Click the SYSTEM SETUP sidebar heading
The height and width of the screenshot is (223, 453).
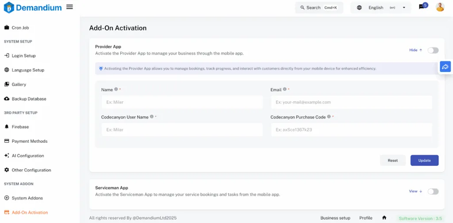pyautogui.click(x=18, y=41)
